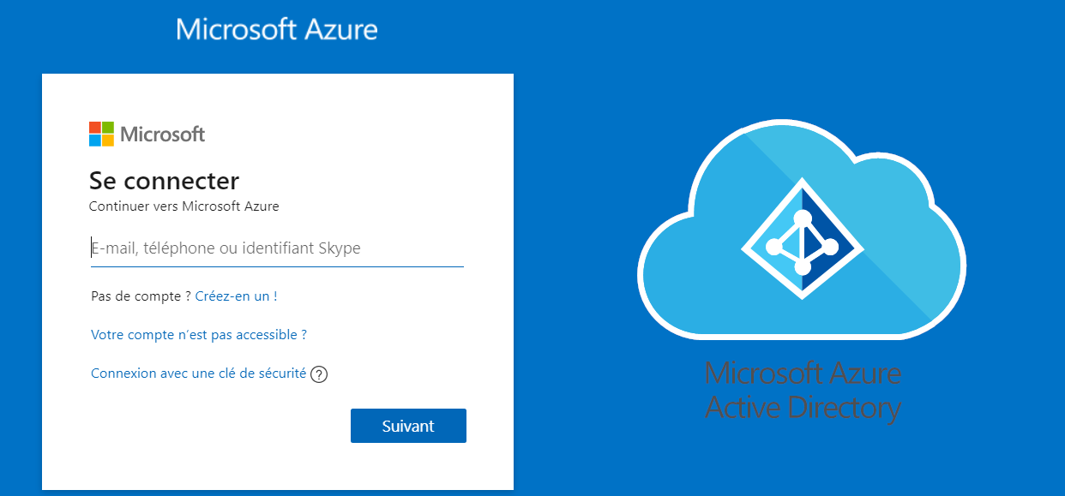The width and height of the screenshot is (1065, 496).
Task: Click the Azure Active Directory cloud logo
Action: (x=802, y=231)
